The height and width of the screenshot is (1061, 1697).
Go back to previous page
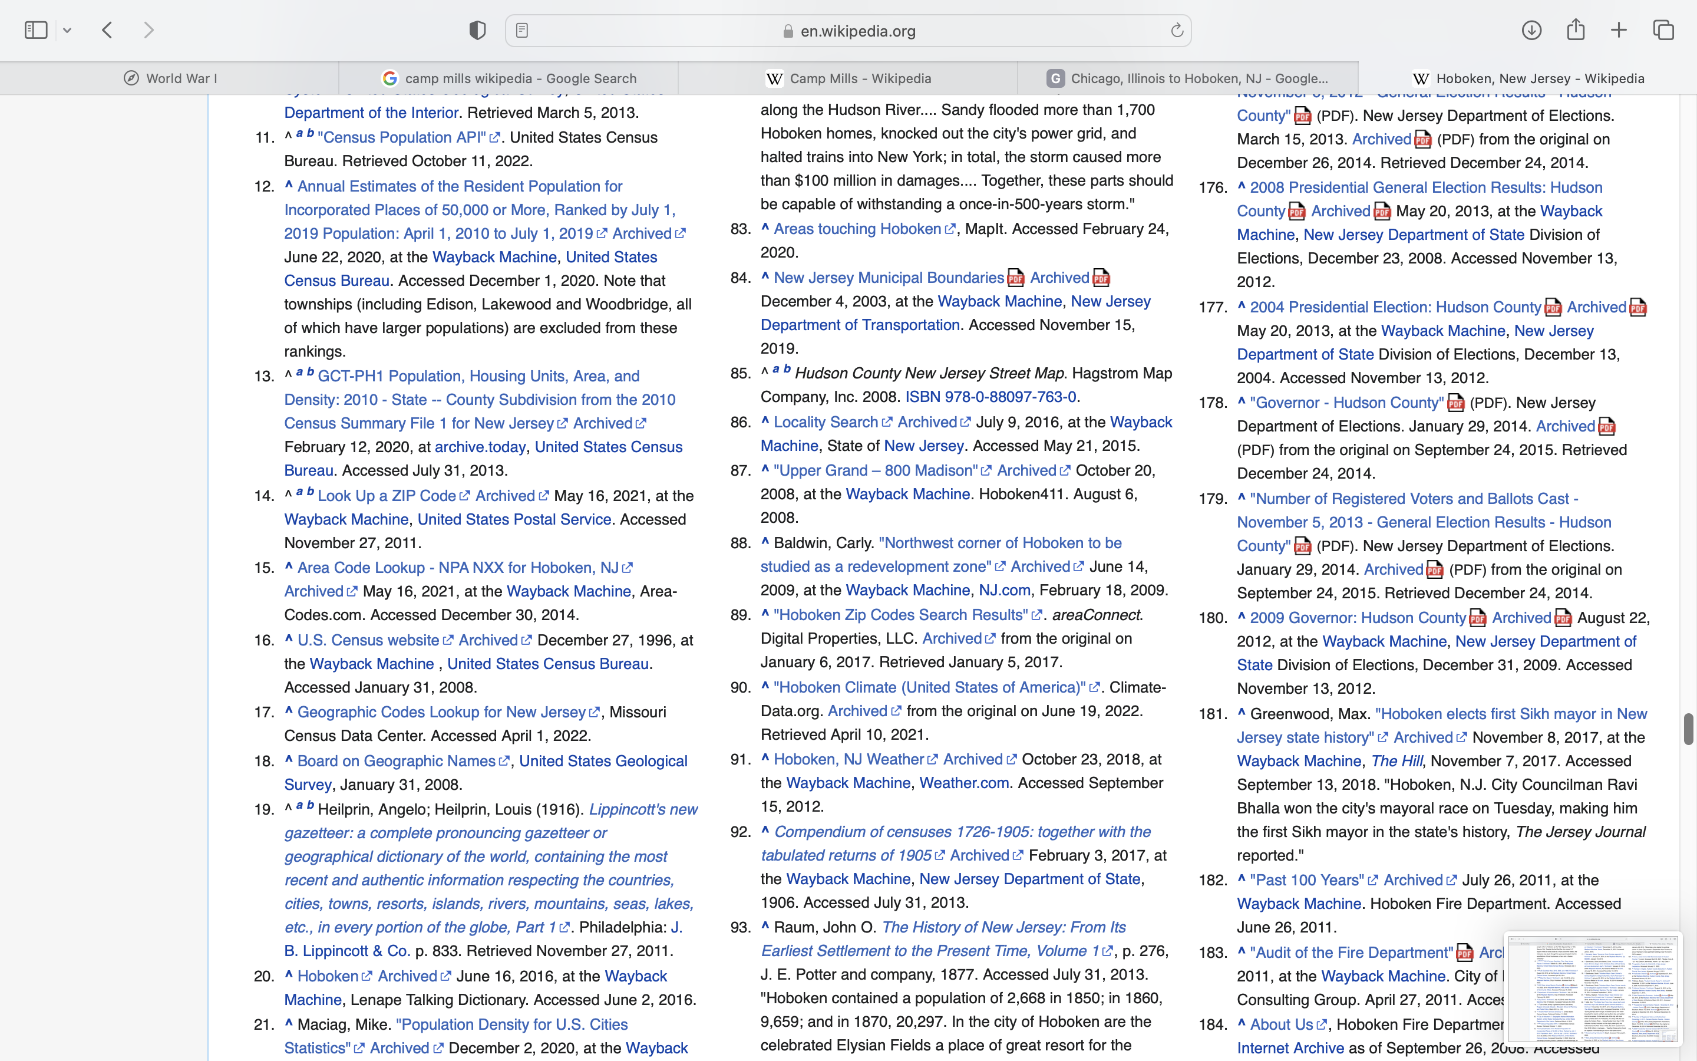(107, 30)
